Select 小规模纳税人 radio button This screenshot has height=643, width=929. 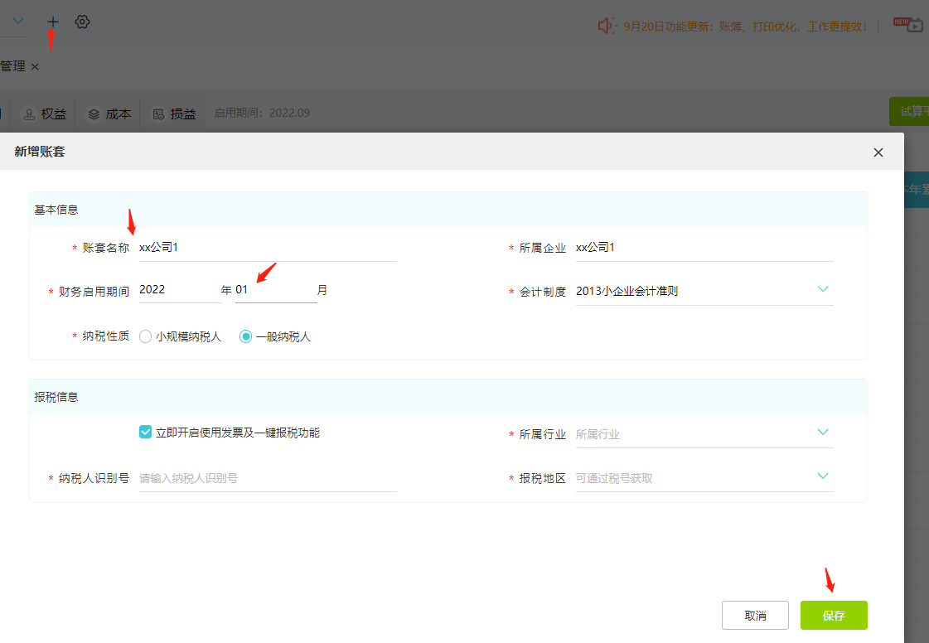[146, 337]
